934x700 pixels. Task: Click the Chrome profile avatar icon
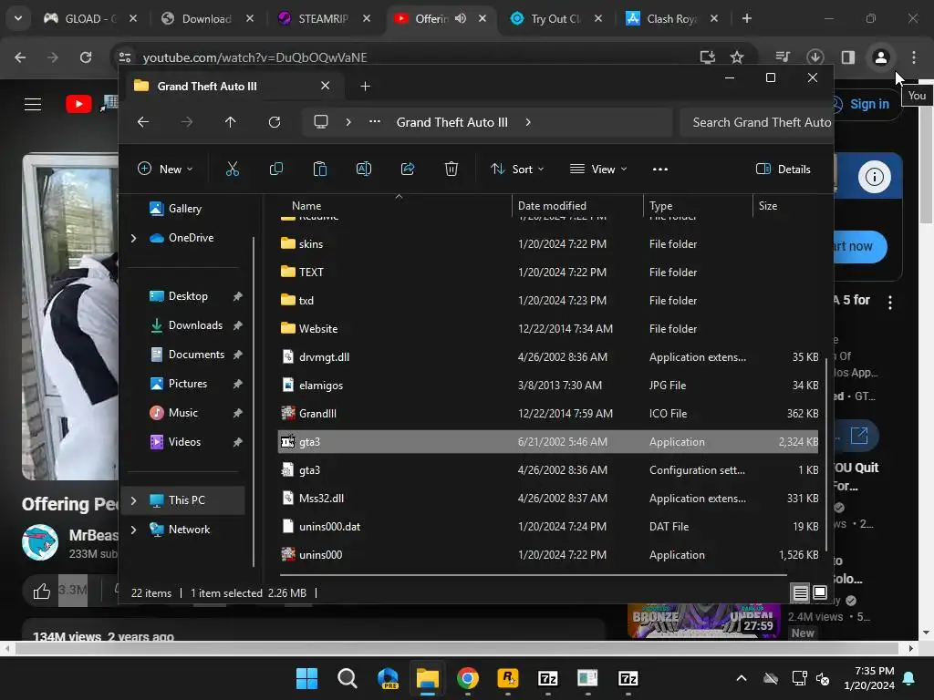[880, 57]
